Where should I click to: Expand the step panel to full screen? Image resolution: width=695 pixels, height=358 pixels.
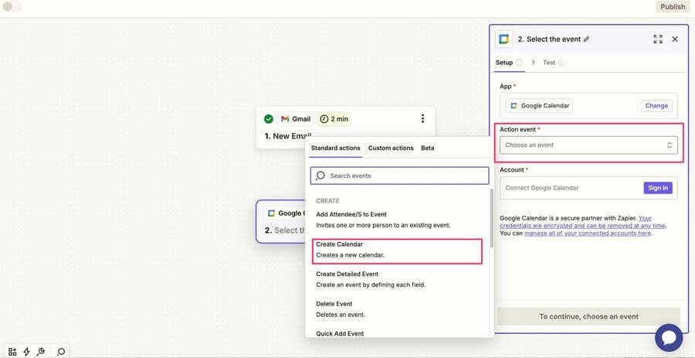(658, 39)
